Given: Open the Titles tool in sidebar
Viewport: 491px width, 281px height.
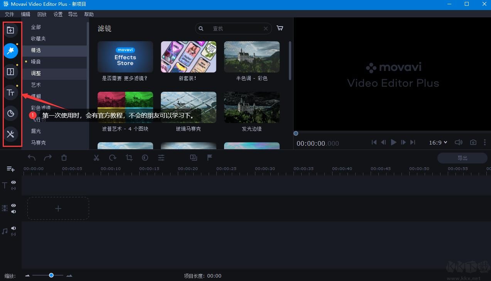Looking at the screenshot, I should (x=11, y=93).
